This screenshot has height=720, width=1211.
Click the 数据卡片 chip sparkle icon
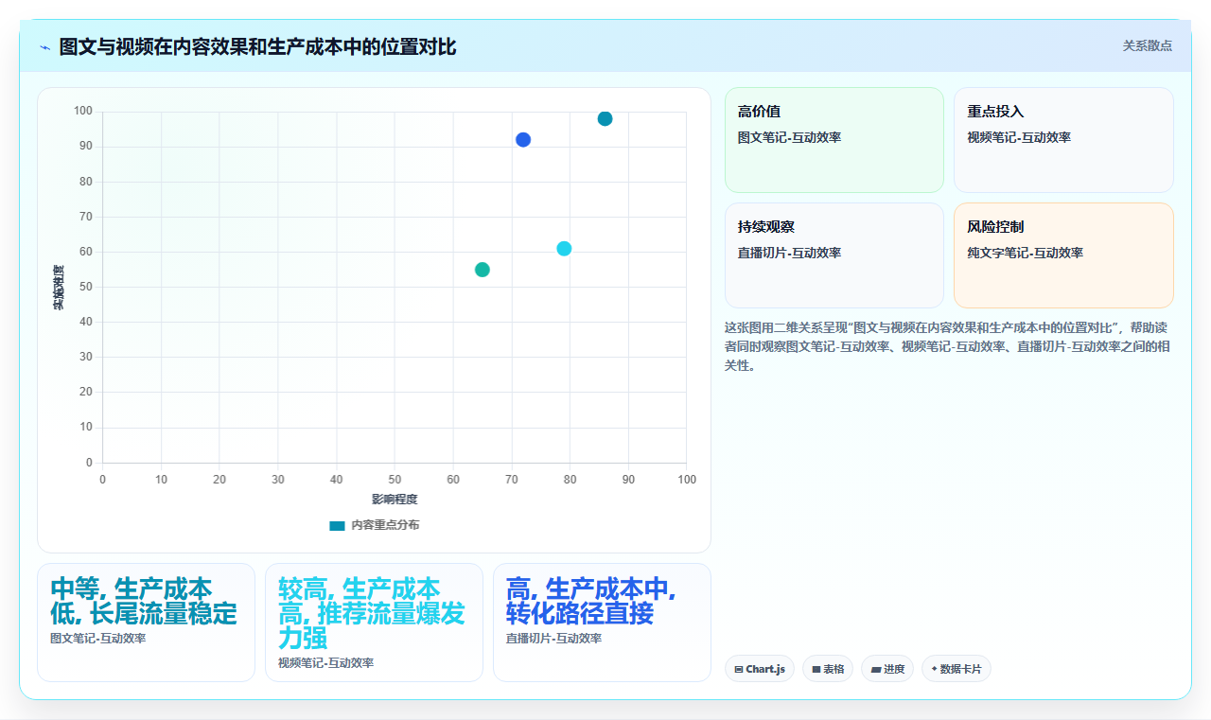935,669
